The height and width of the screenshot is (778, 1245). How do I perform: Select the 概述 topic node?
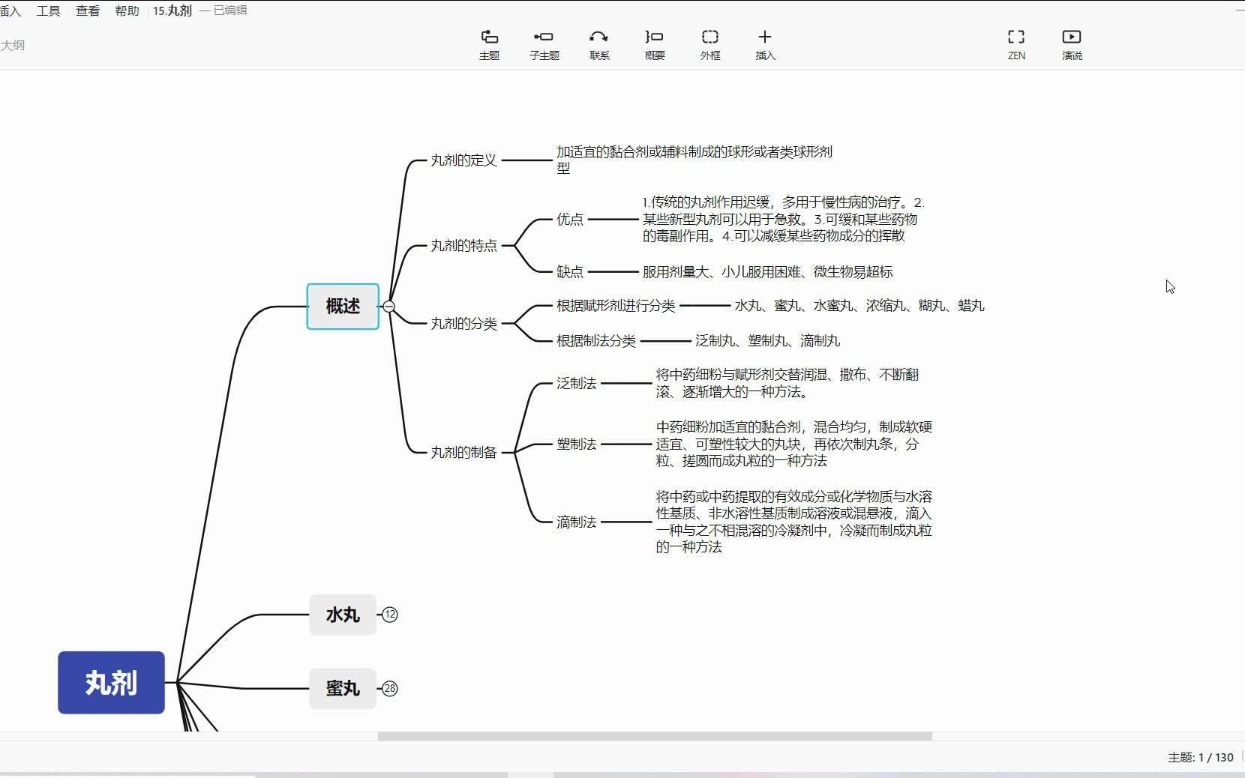pyautogui.click(x=343, y=307)
